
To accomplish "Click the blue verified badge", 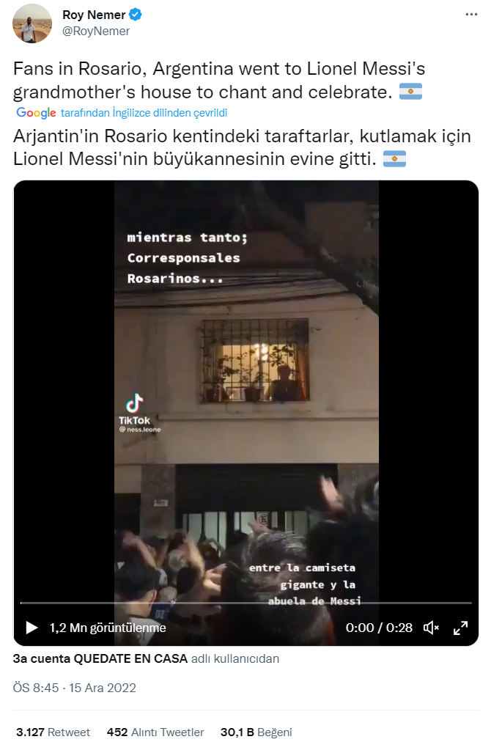I will tap(136, 15).
